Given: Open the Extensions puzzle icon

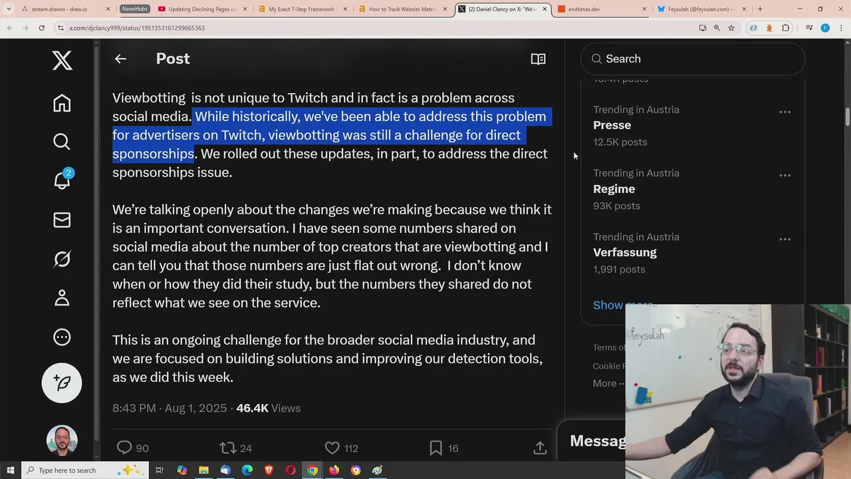Looking at the screenshot, I should point(785,28).
